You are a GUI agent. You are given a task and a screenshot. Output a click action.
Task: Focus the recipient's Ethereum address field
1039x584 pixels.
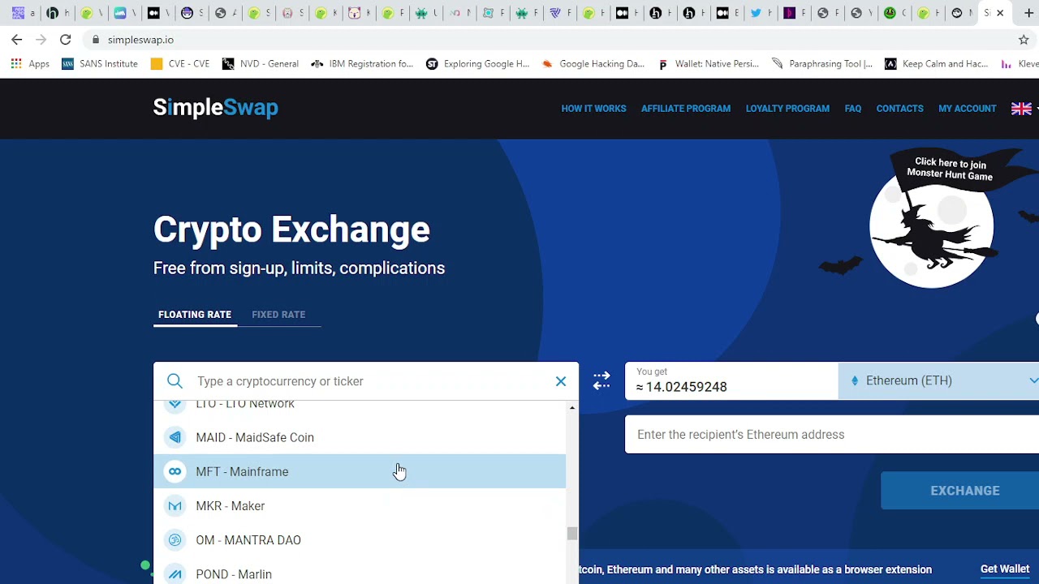[832, 435]
